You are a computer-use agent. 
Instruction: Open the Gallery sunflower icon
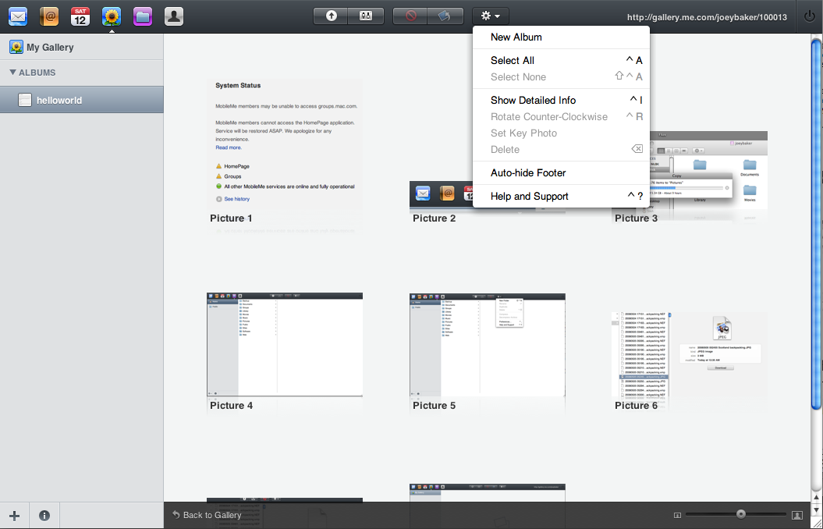112,16
